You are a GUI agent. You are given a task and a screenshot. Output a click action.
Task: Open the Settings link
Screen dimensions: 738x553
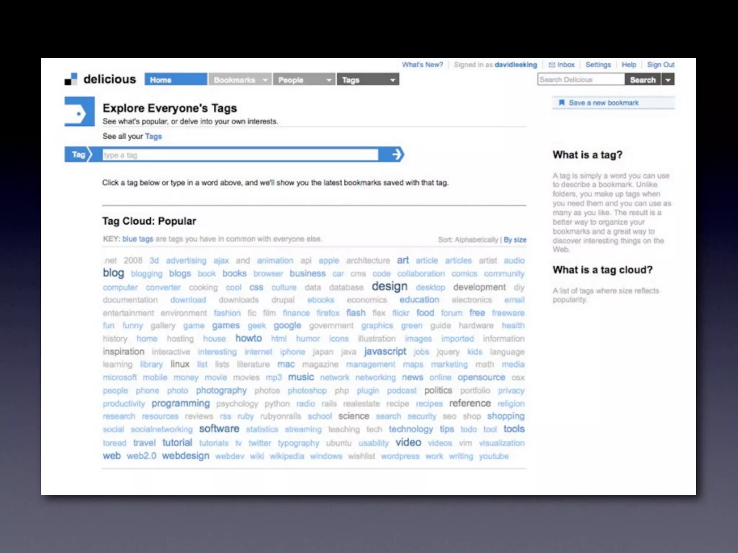[x=598, y=65]
